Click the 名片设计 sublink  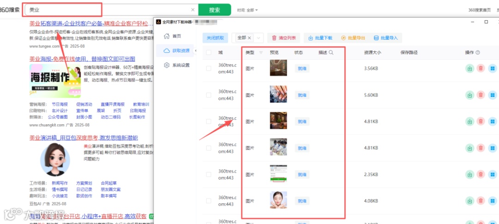[60, 111]
